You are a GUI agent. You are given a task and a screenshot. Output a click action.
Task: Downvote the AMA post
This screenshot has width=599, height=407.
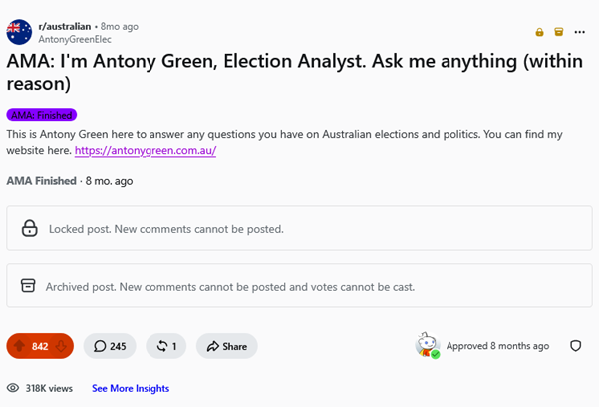click(61, 346)
